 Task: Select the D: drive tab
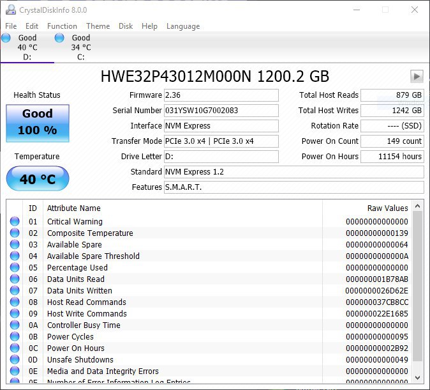(27, 47)
